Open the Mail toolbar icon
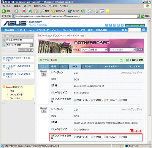Image resolution: width=152 pixels, height=148 pixels. [x=90, y=11]
